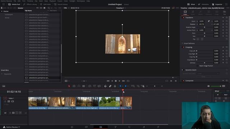Adjust the timeline zoom slider

[155, 86]
